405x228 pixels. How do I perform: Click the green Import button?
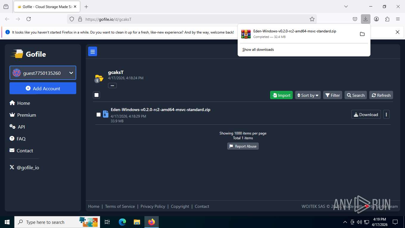pyautogui.click(x=281, y=95)
